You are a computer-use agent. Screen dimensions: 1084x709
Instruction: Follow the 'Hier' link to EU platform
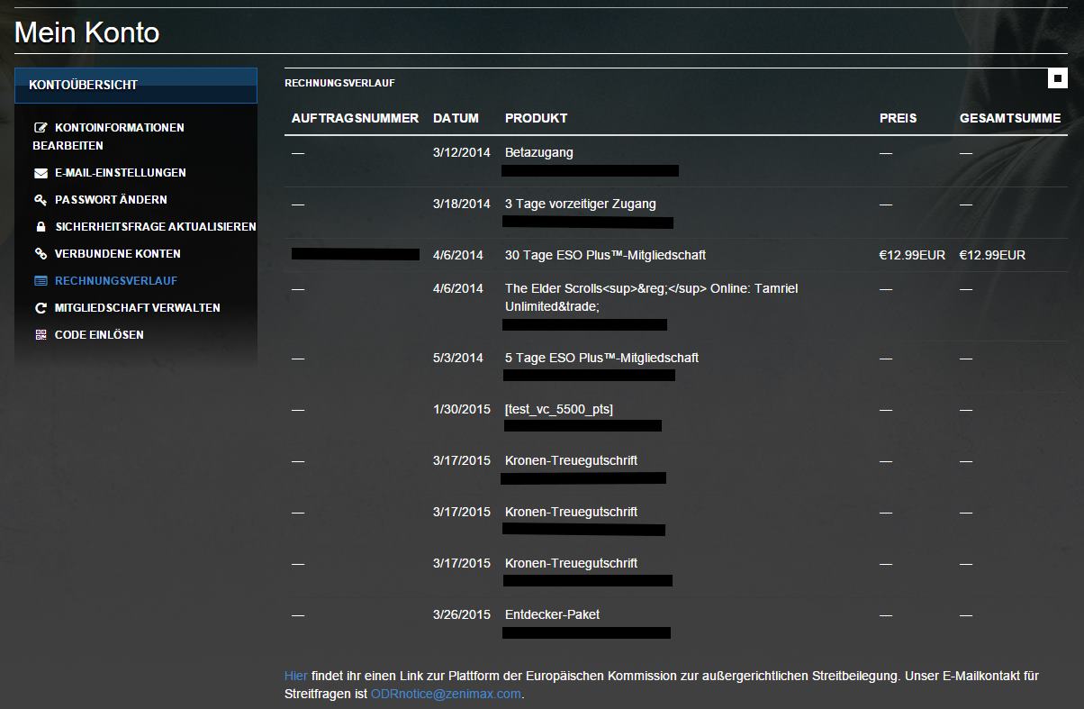295,676
